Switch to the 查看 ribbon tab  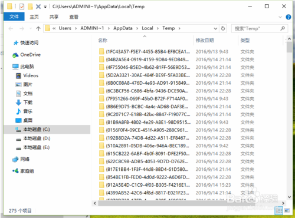[74, 17]
